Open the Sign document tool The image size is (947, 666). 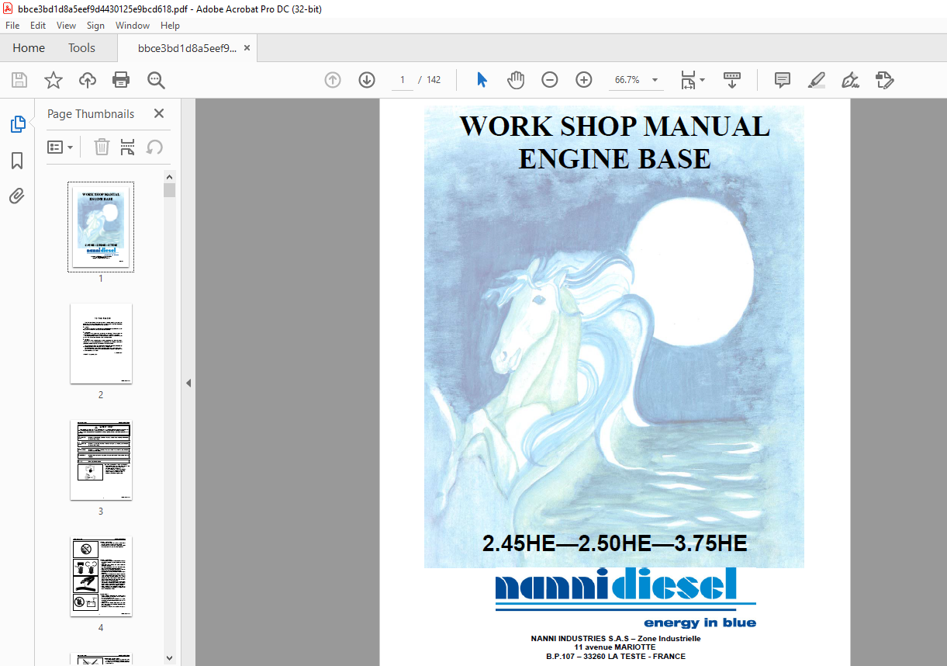click(851, 80)
